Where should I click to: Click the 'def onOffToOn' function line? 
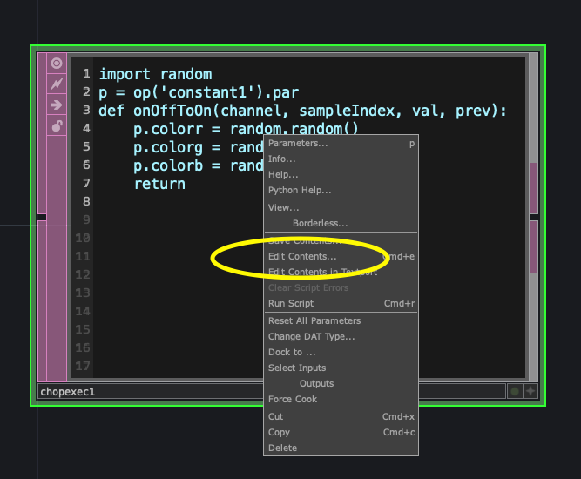tap(302, 111)
